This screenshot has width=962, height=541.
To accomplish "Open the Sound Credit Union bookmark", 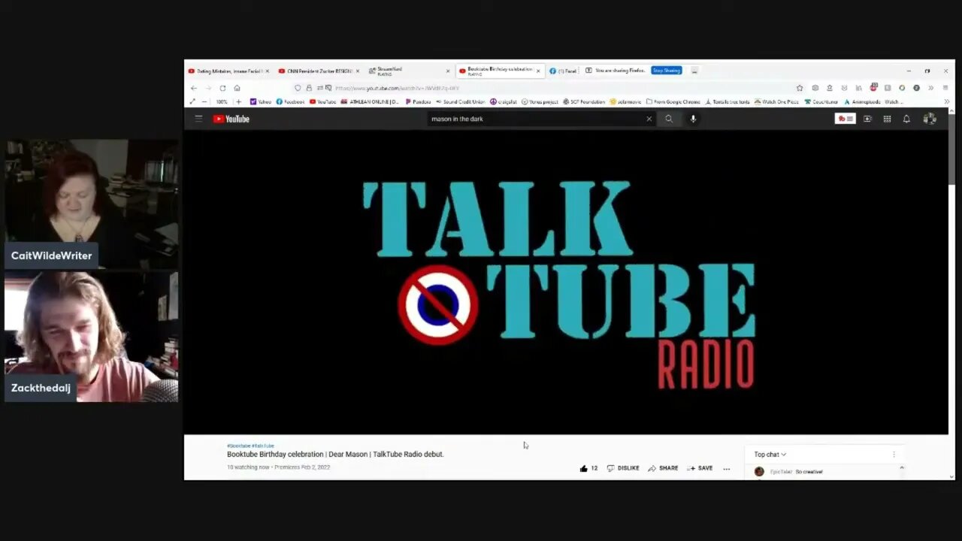I will pyautogui.click(x=460, y=101).
